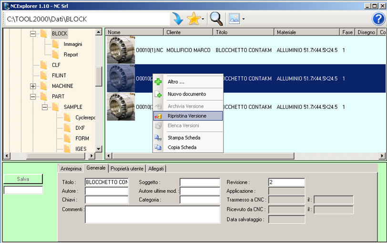Click the new document icon in menu

(x=158, y=94)
